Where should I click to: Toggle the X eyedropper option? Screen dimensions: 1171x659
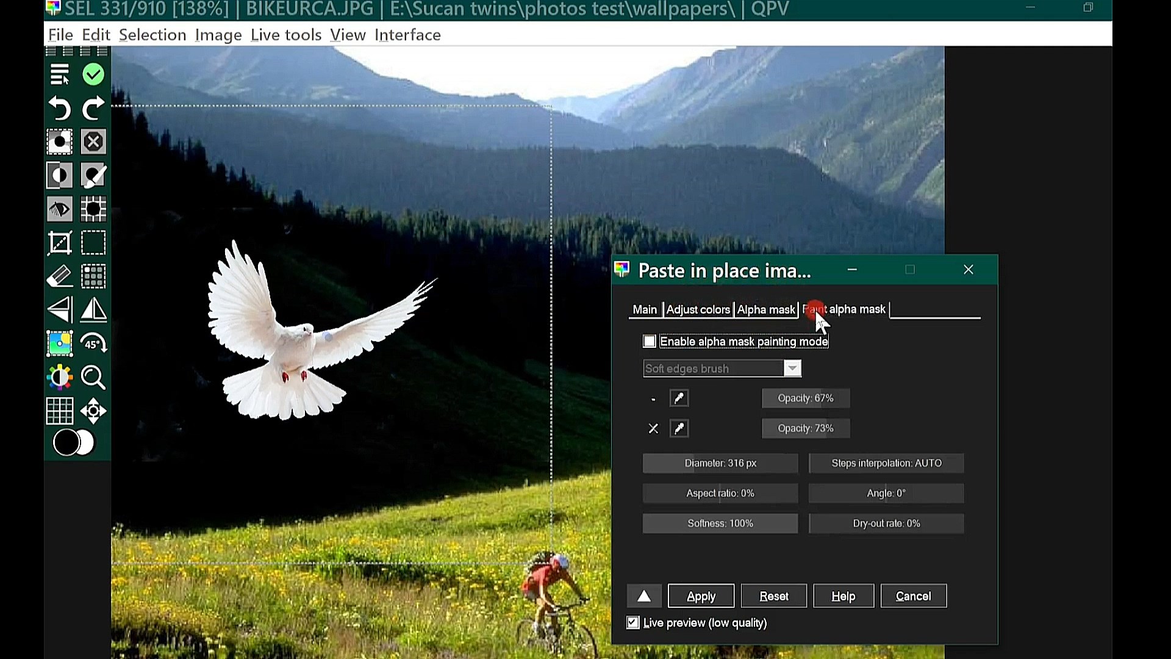[679, 428]
